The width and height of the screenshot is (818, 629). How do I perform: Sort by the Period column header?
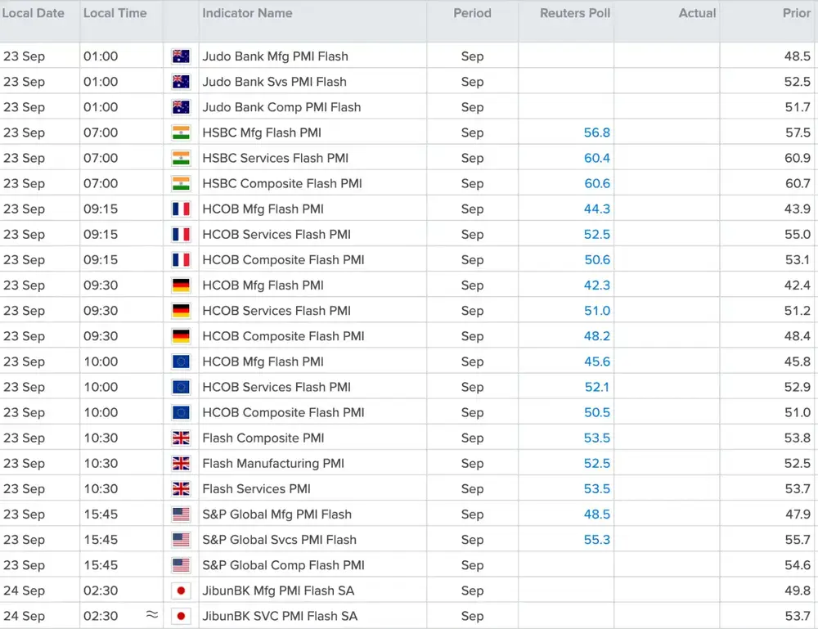[x=472, y=13]
